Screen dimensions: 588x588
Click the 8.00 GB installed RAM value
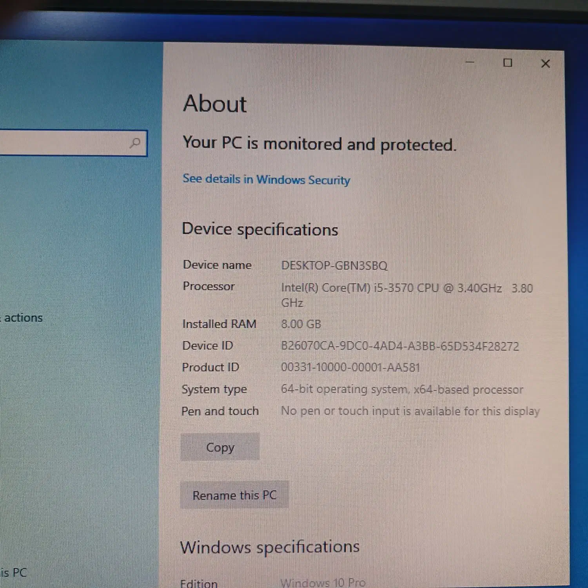tap(301, 324)
